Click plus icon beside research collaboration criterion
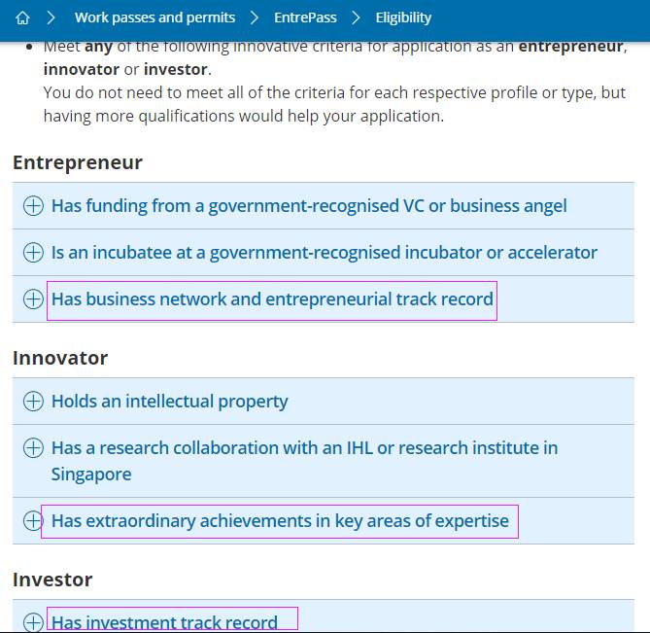This screenshot has width=650, height=633. (33, 448)
